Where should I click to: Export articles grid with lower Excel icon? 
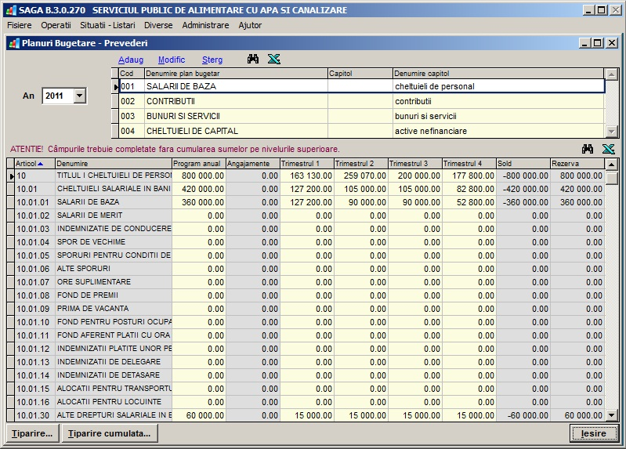(x=609, y=149)
